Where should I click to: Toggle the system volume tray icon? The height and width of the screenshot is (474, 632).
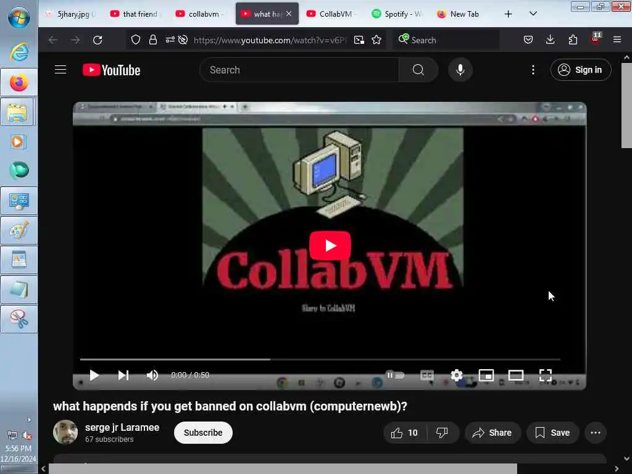coord(27,435)
